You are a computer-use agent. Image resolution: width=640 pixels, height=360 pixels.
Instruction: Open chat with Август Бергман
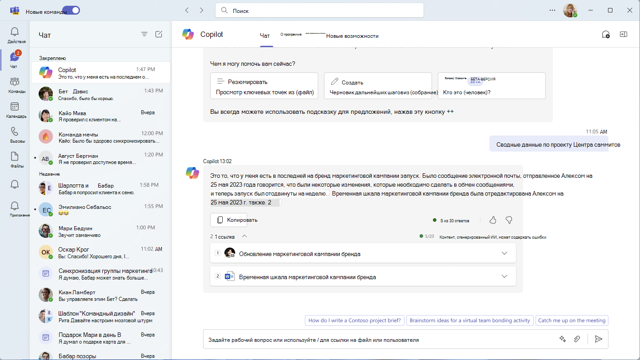101,158
